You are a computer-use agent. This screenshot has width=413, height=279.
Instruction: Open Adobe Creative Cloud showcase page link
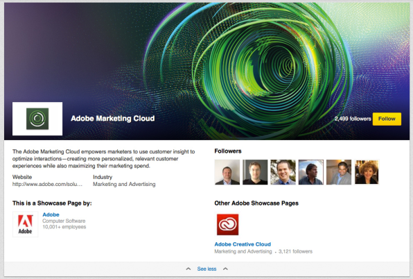tap(243, 244)
